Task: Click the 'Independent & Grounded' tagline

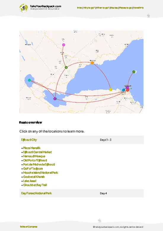Action: point(45,9)
